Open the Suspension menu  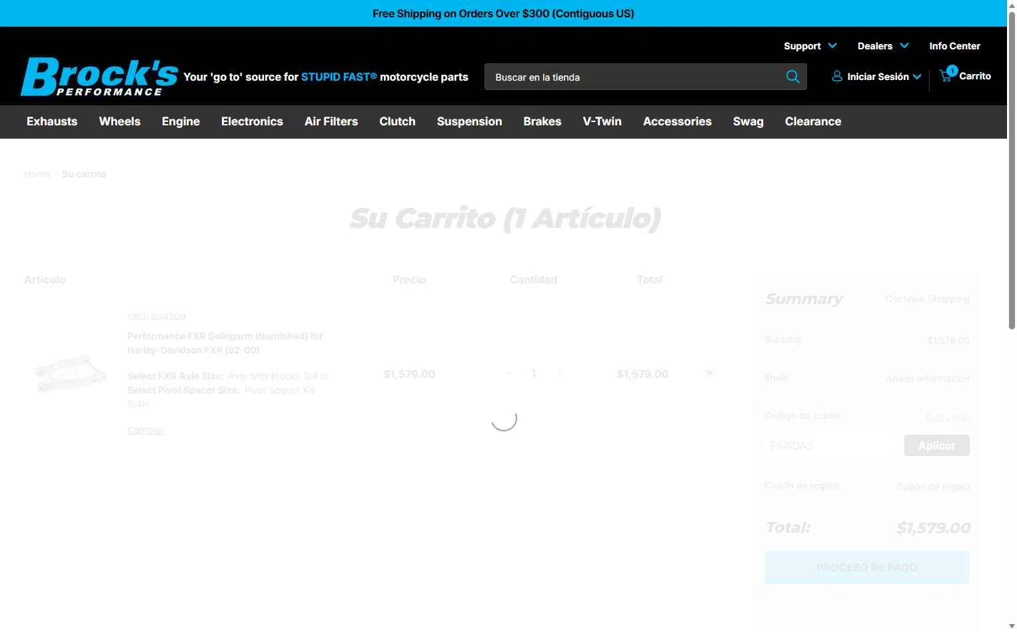pos(469,121)
